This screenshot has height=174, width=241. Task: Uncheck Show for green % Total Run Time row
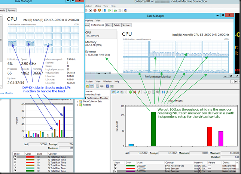click(x=15, y=171)
